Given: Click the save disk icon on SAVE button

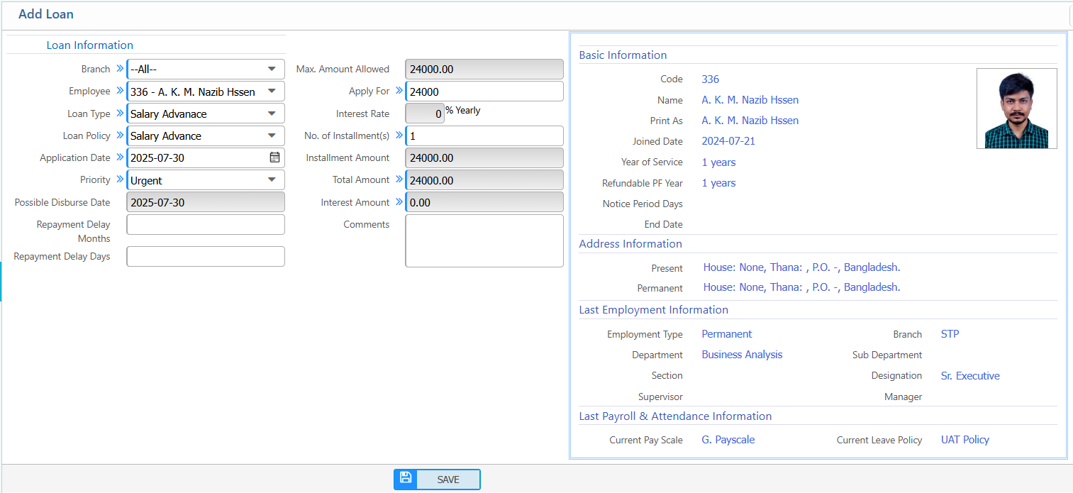Looking at the screenshot, I should pos(405,478).
